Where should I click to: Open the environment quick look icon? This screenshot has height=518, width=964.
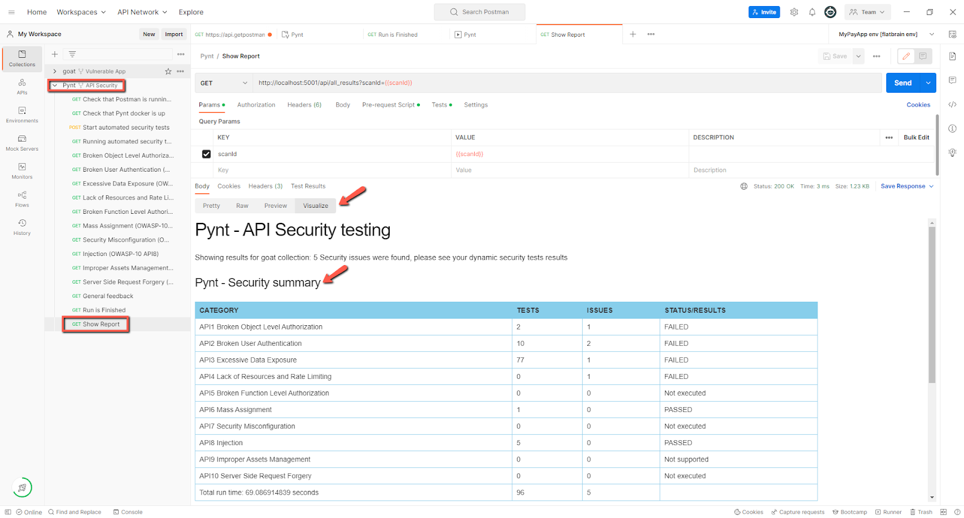point(953,34)
